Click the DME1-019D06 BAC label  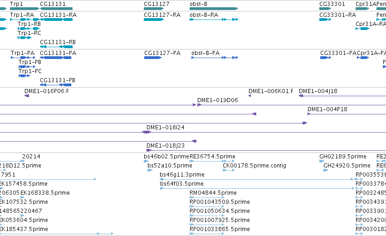pyautogui.click(x=218, y=100)
